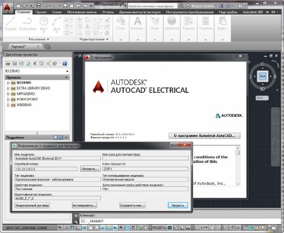The height and width of the screenshot is (233, 284).
Task: Click the scrollbar in the About dialog text area
Action: [x=238, y=166]
